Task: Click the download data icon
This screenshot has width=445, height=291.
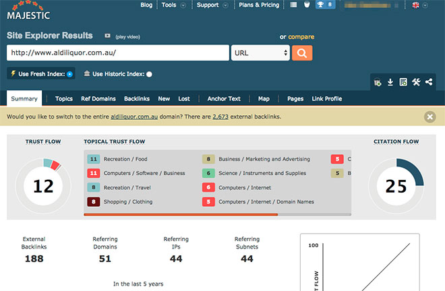Action: [x=390, y=82]
